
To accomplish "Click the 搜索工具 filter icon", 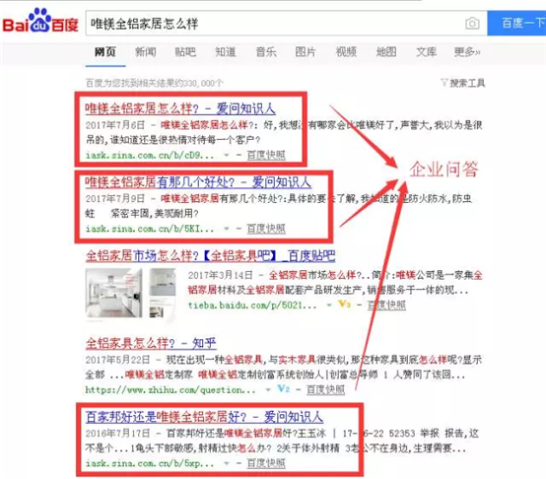I will pyautogui.click(x=444, y=83).
